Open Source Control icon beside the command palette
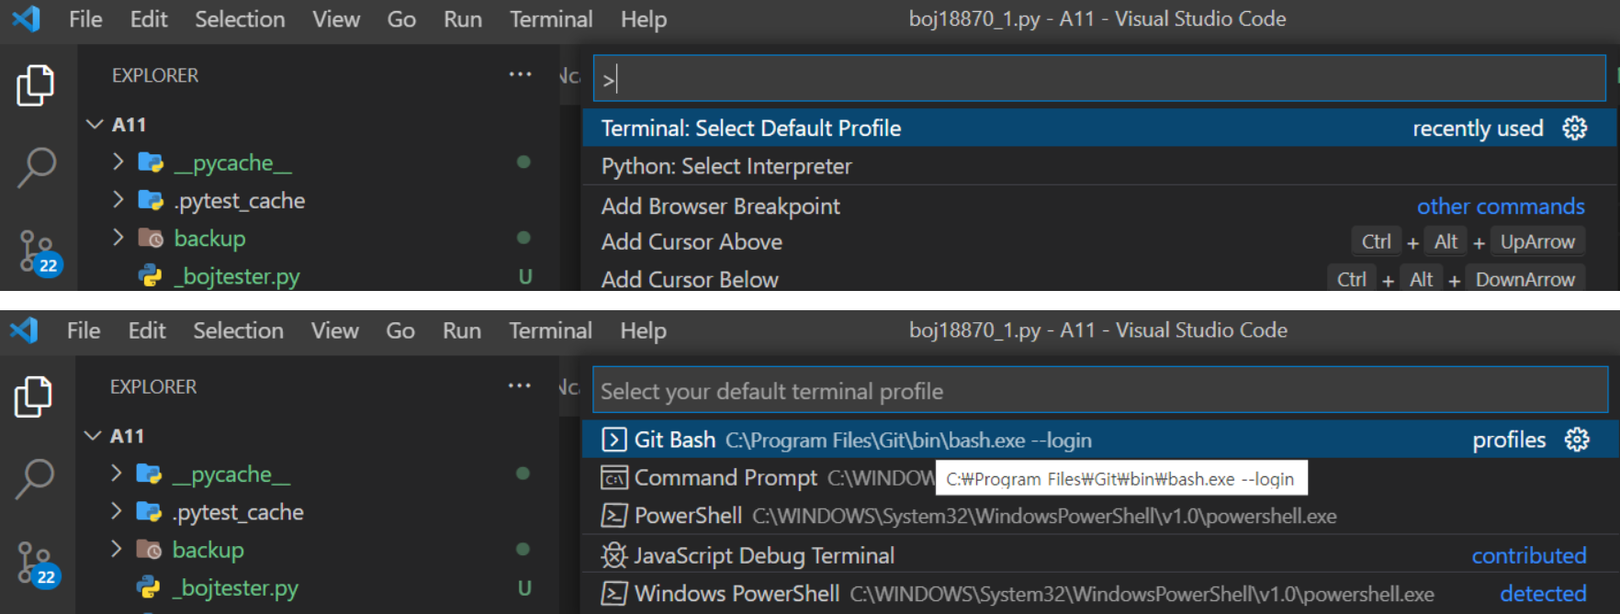 39,252
